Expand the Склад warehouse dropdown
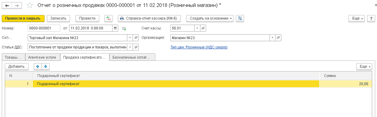377x117 pixels. (x=130, y=38)
